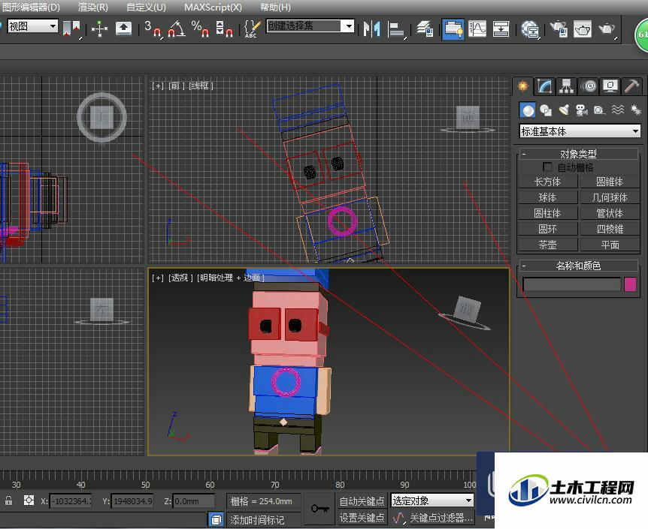Open the MAXScript(X) menu
The image size is (648, 529).
click(213, 7)
